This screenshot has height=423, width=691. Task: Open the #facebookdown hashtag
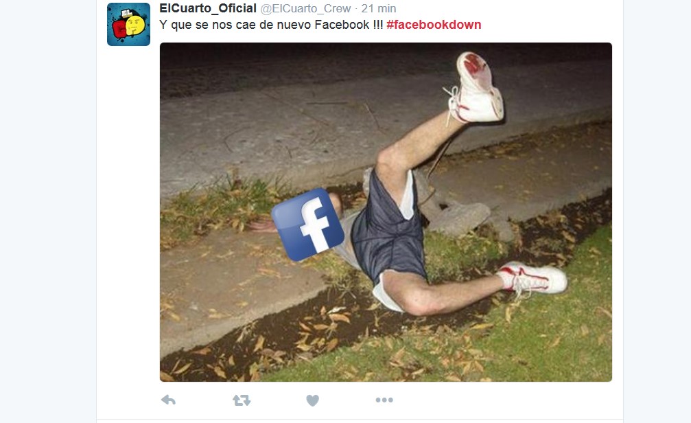pyautogui.click(x=434, y=25)
